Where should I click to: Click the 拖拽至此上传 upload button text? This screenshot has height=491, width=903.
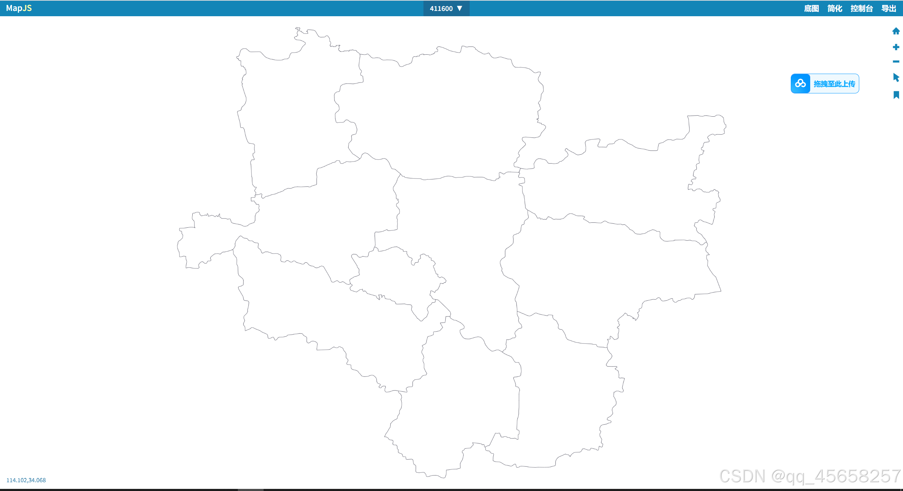(834, 84)
